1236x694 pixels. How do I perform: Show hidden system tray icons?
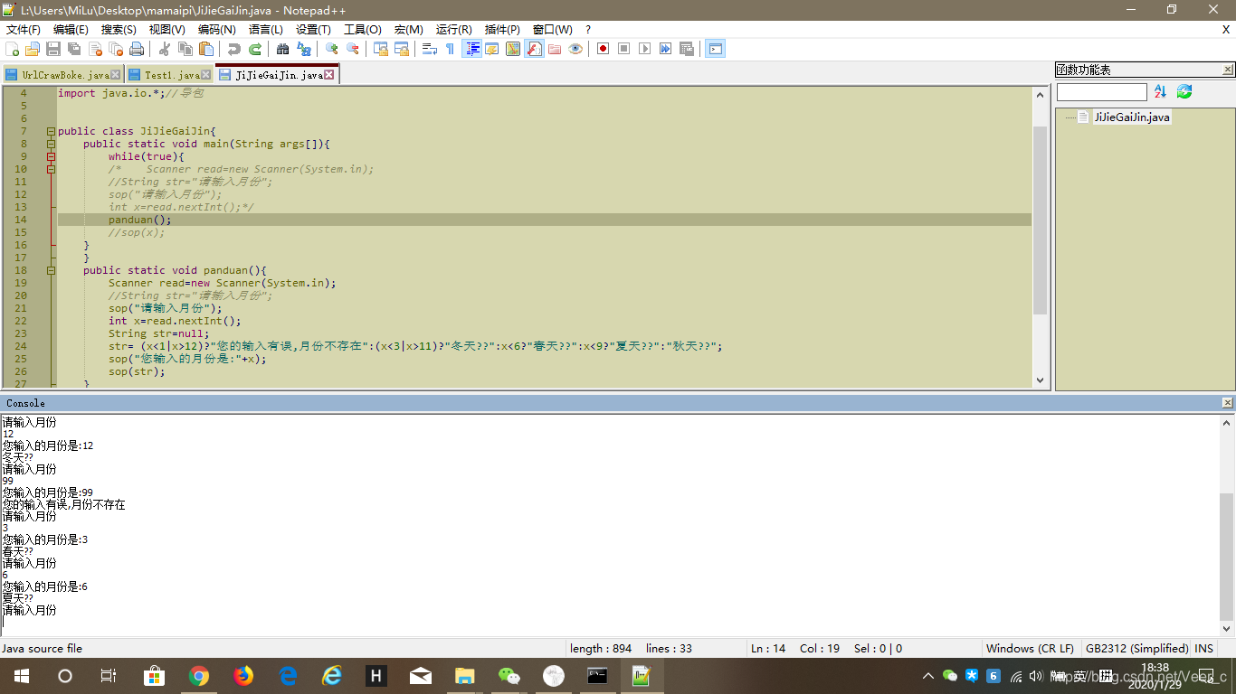coord(927,676)
